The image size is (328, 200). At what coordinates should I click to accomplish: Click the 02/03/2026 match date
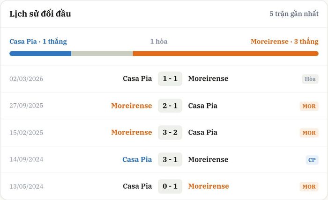tap(26, 79)
